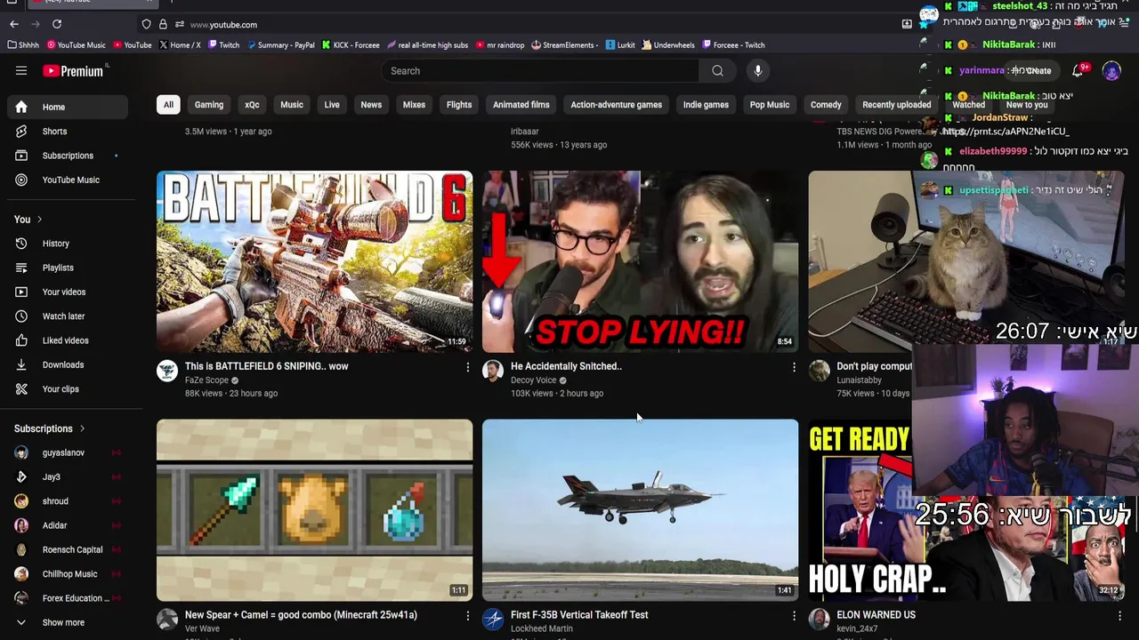Image resolution: width=1139 pixels, height=640 pixels.
Task: Open Twitch bookmark in bookmarks bar
Action: [223, 45]
